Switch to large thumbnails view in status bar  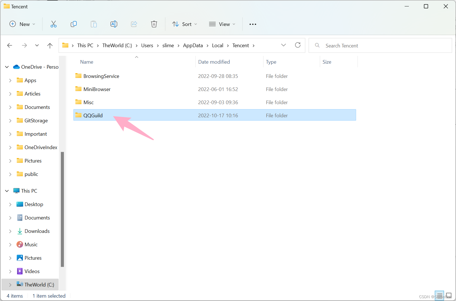tap(449, 295)
